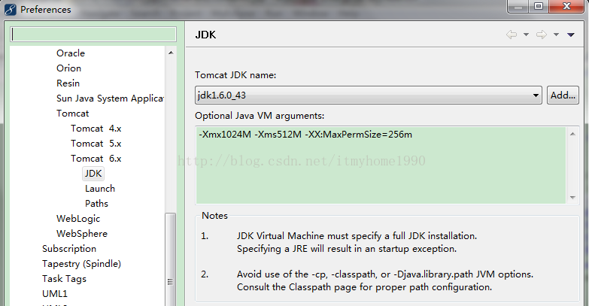Image resolution: width=589 pixels, height=306 pixels.
Task: Maximize the Preferences window
Action: point(539,6)
